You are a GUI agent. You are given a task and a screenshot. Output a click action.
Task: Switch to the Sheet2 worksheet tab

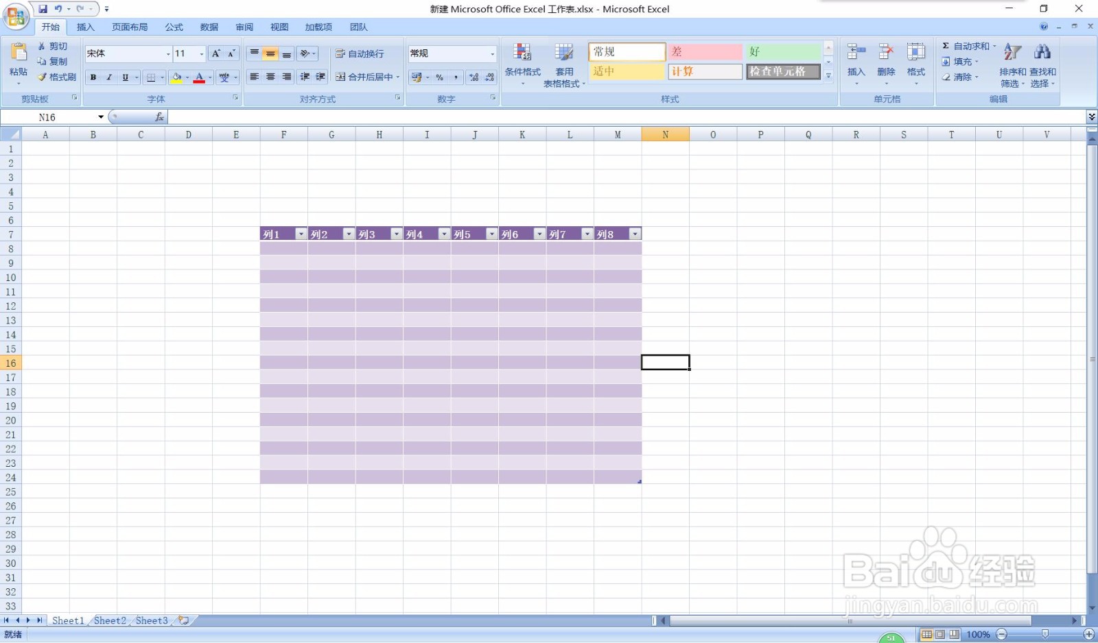(x=110, y=621)
